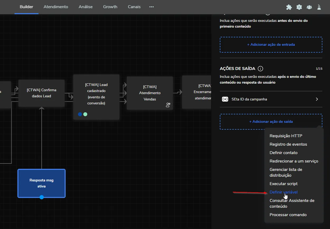
Task: Choose Requisição HTTP in the action menu
Action: coord(286,136)
